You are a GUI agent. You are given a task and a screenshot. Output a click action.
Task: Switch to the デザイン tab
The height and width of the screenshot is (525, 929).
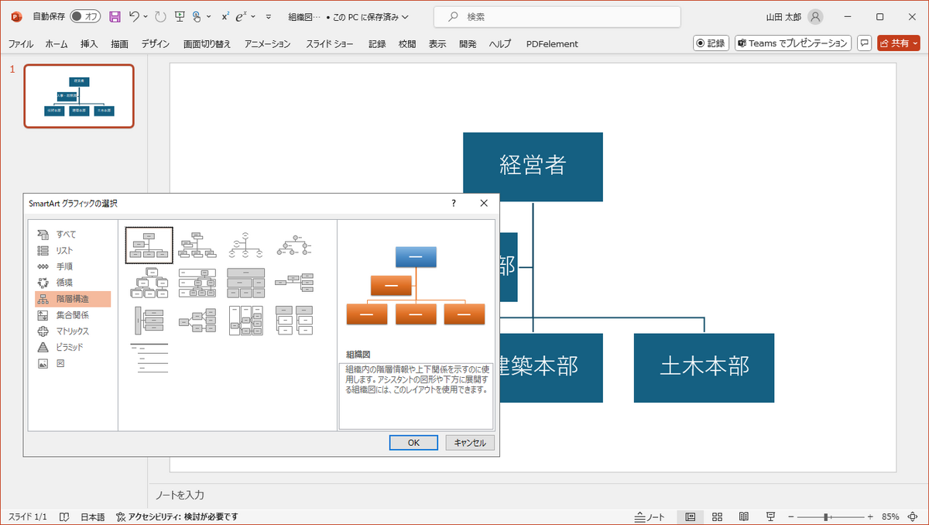pyautogui.click(x=156, y=44)
